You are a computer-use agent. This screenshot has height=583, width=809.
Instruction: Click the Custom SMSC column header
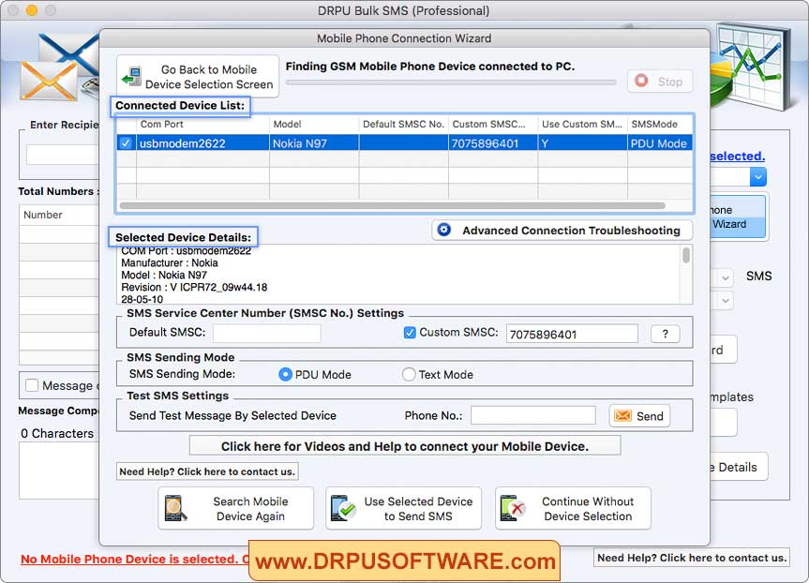[x=493, y=125]
